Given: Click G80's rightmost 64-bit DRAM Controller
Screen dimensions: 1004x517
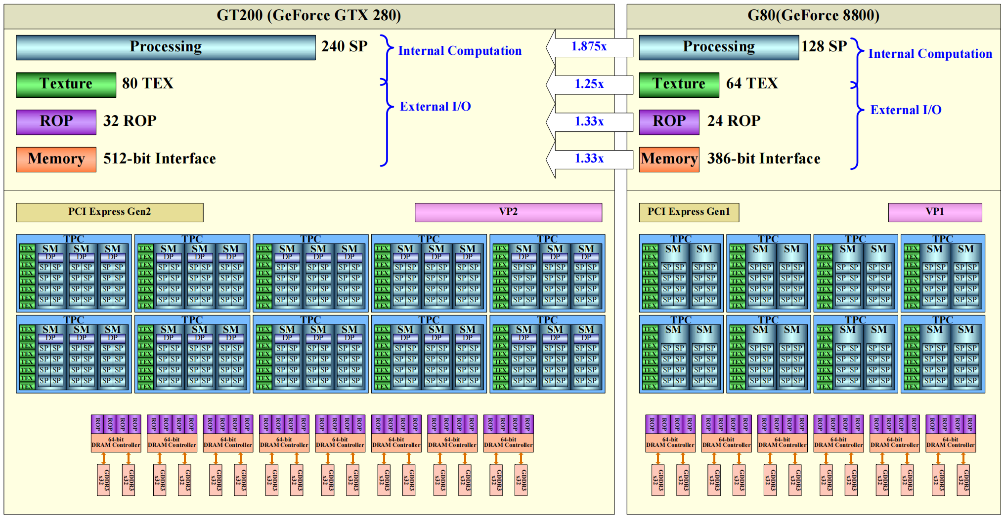Looking at the screenshot, I should point(951,442).
